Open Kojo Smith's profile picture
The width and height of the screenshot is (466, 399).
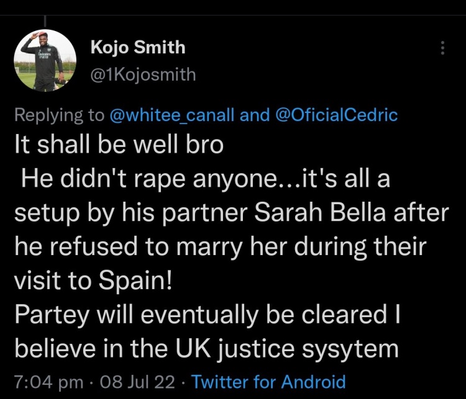pyautogui.click(x=45, y=60)
